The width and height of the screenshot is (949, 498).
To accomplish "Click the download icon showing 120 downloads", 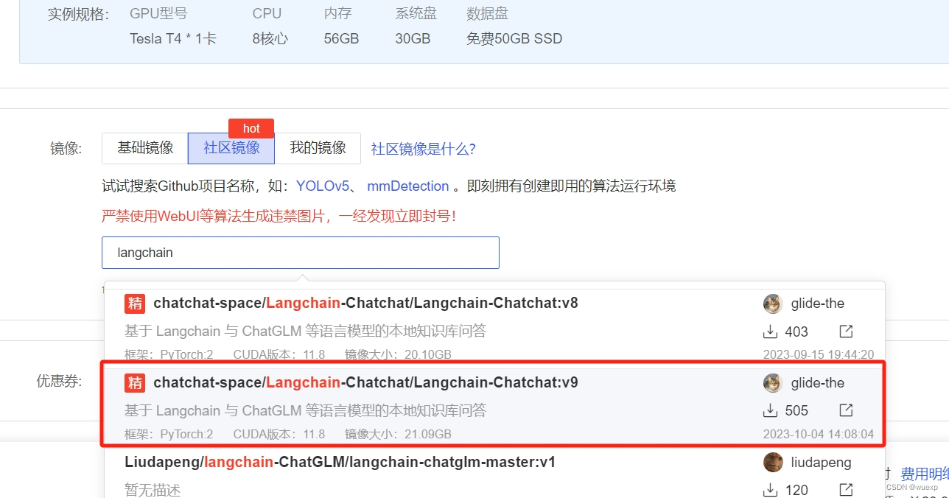I will 769,489.
